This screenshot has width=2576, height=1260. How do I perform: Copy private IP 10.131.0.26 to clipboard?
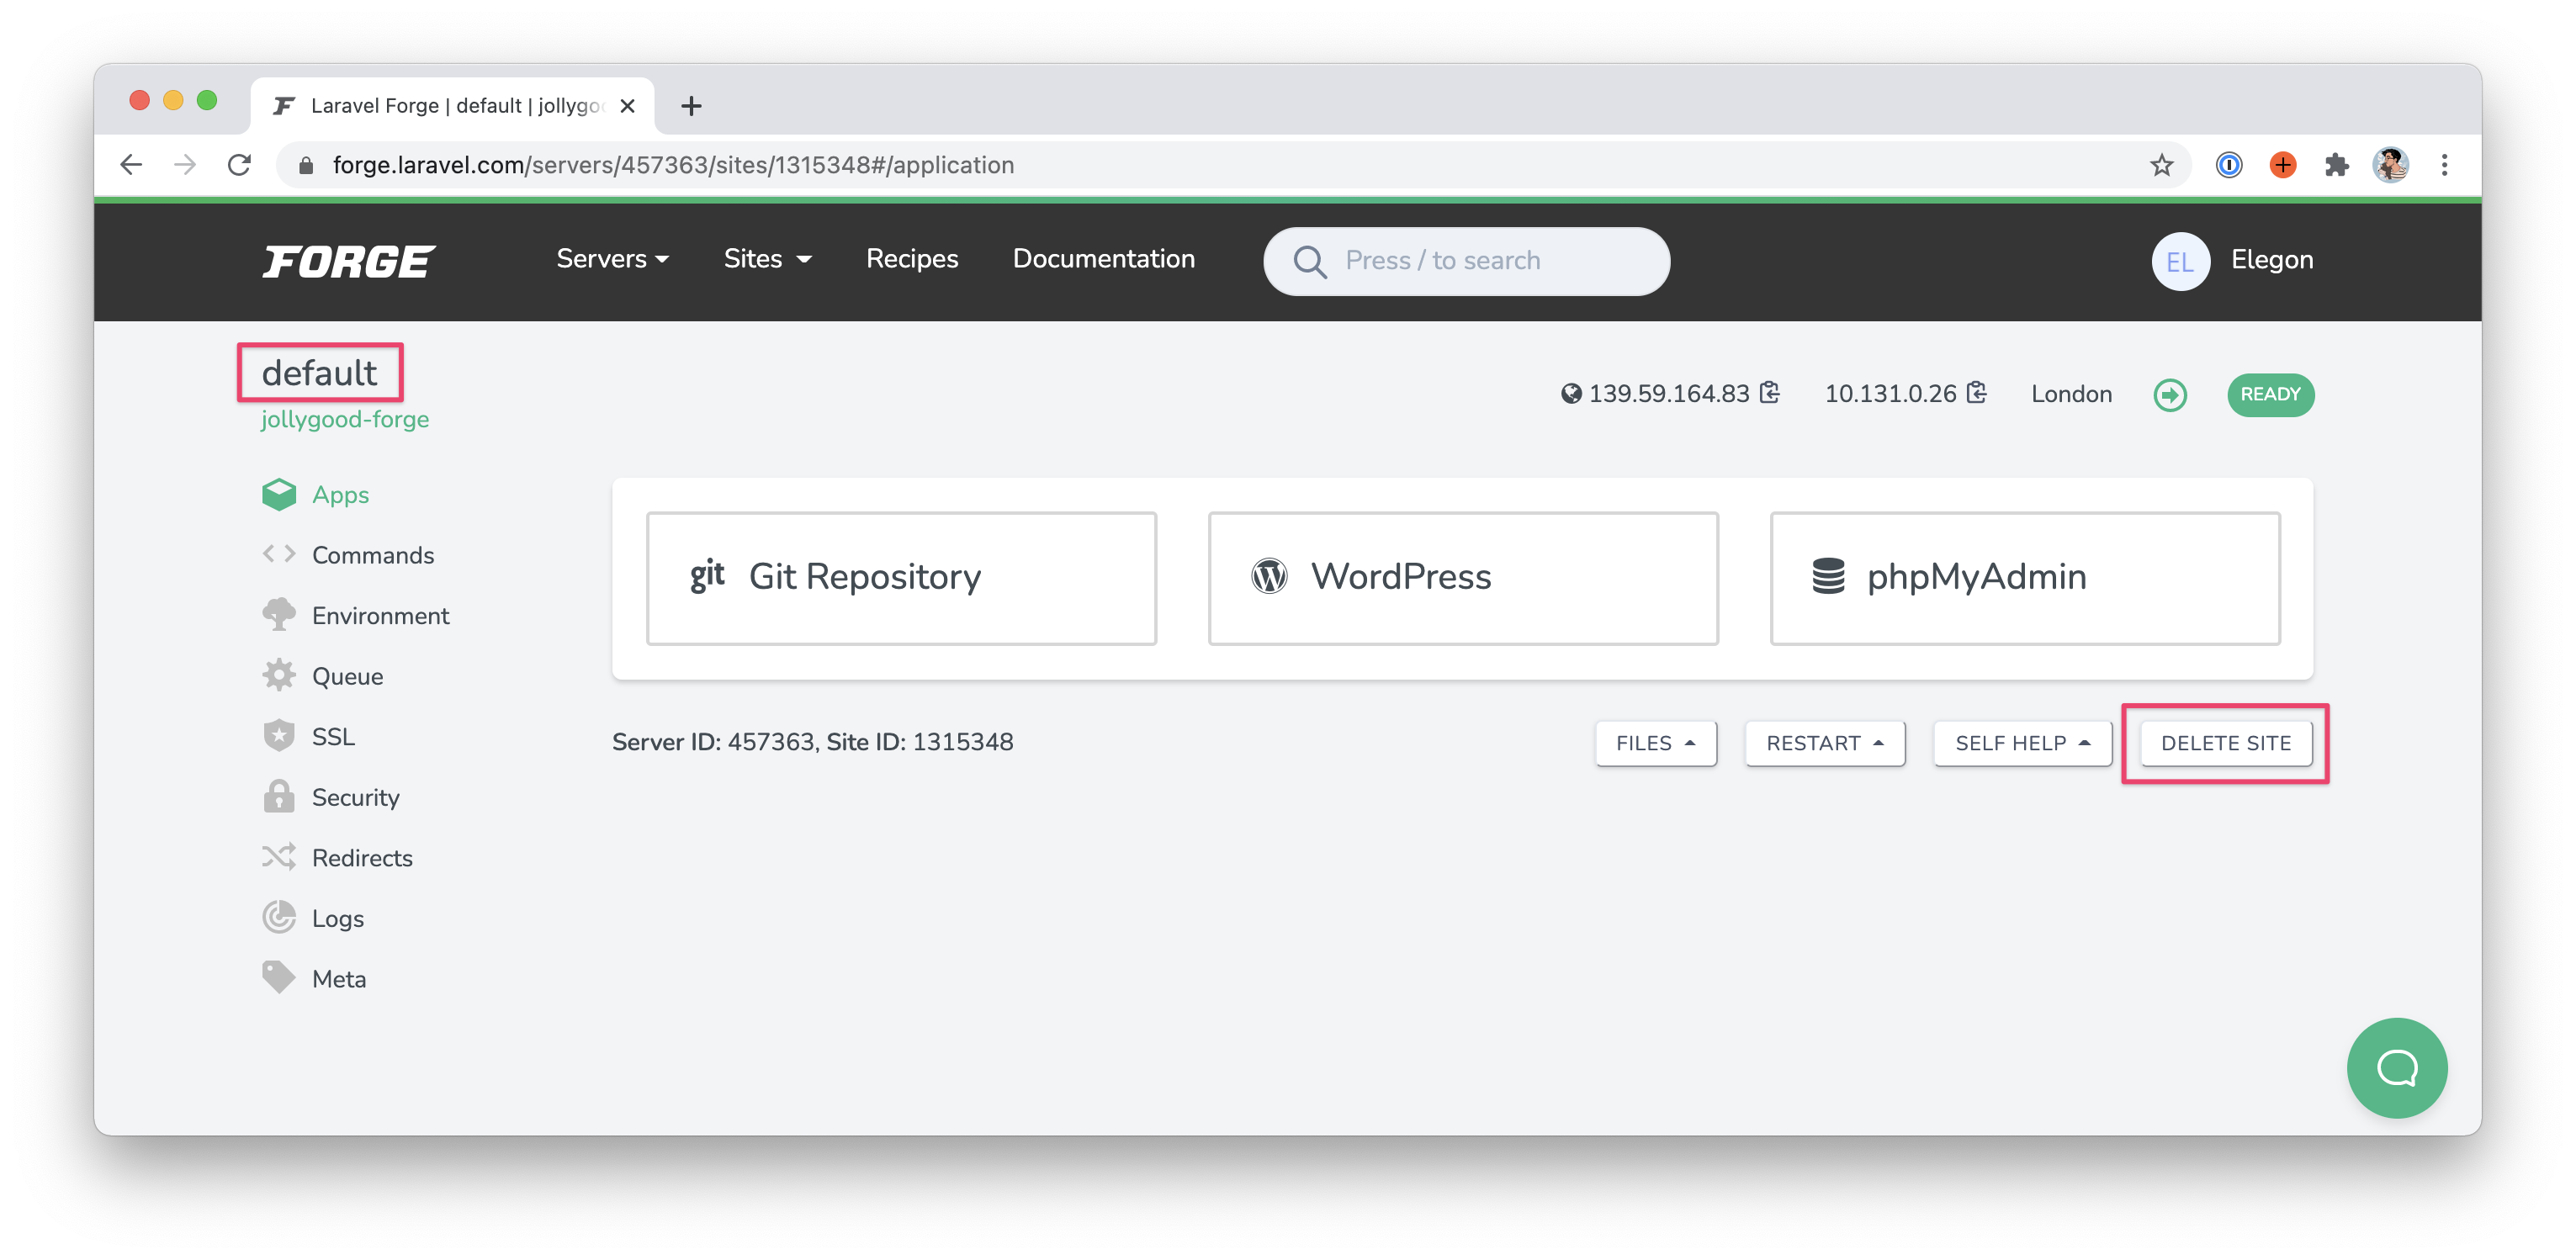click(1977, 392)
